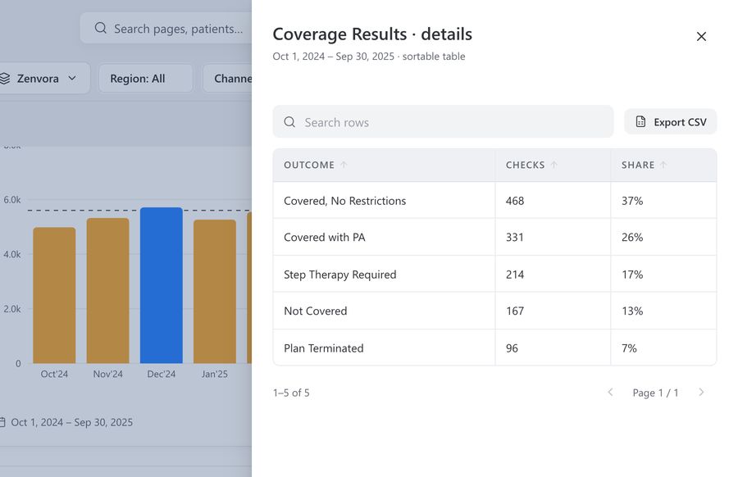This screenshot has width=738, height=477.
Task: Click the calendar icon beside date range
Action: 2,422
